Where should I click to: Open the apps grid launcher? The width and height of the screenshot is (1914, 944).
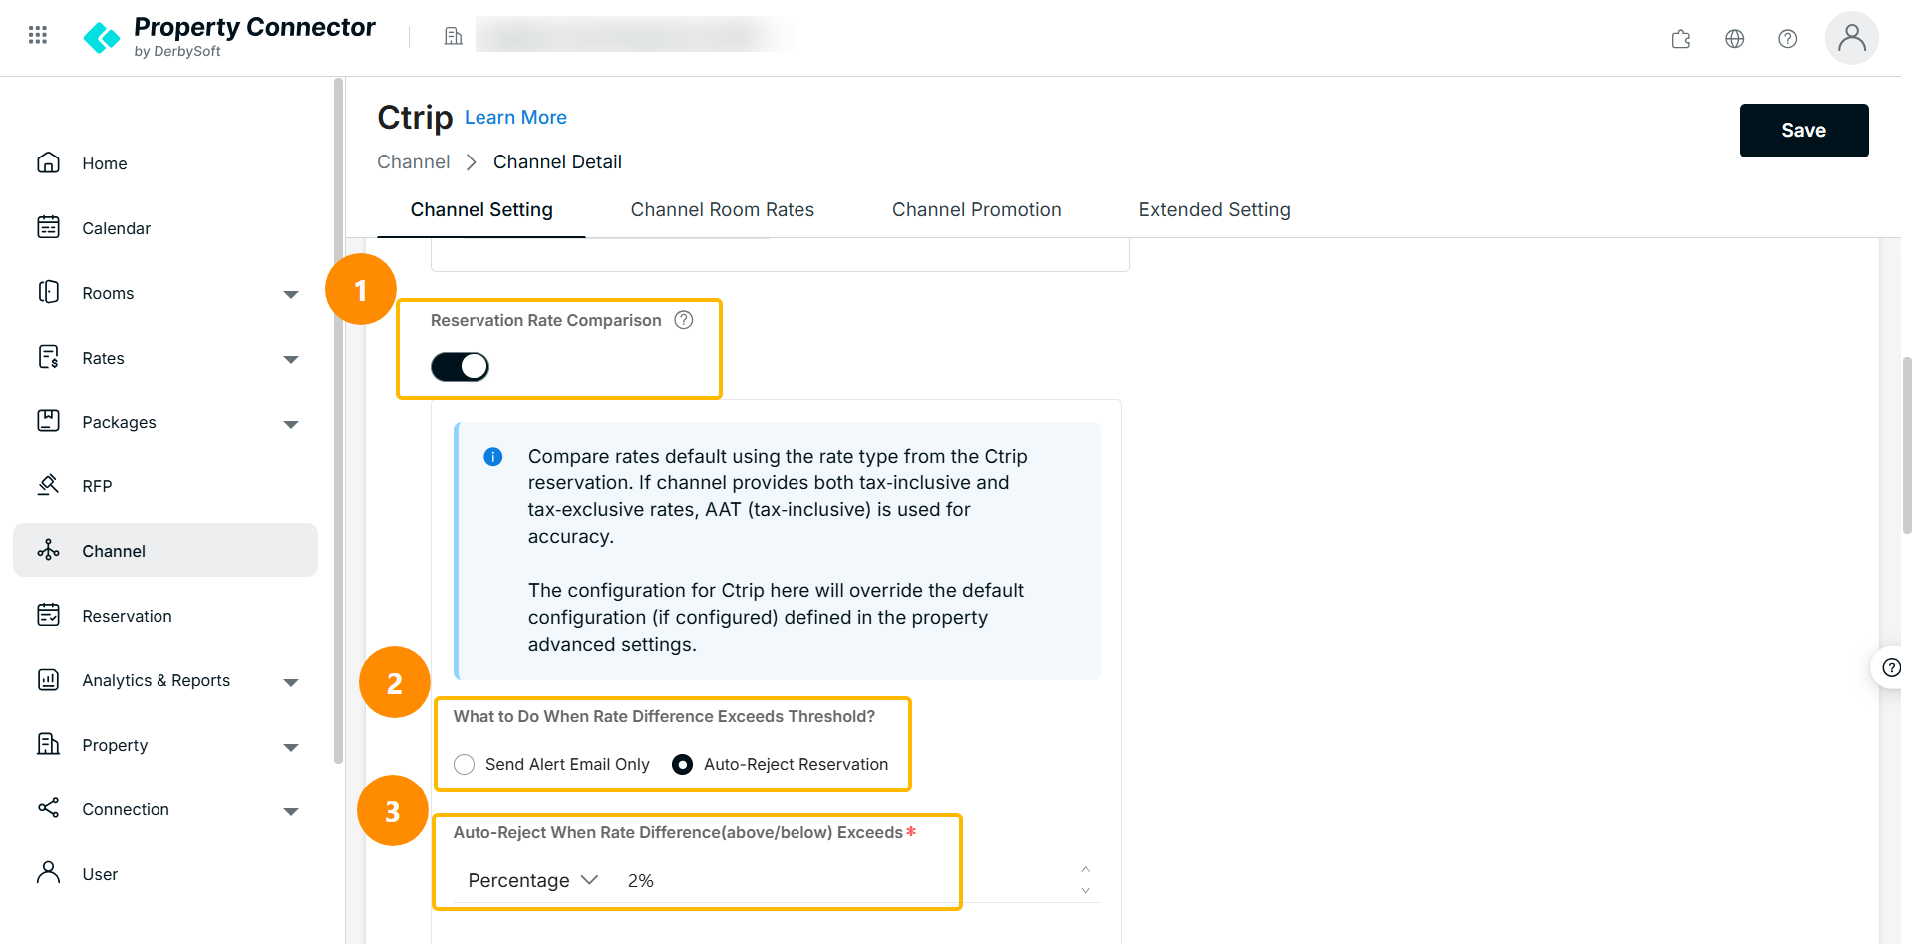coord(38,36)
